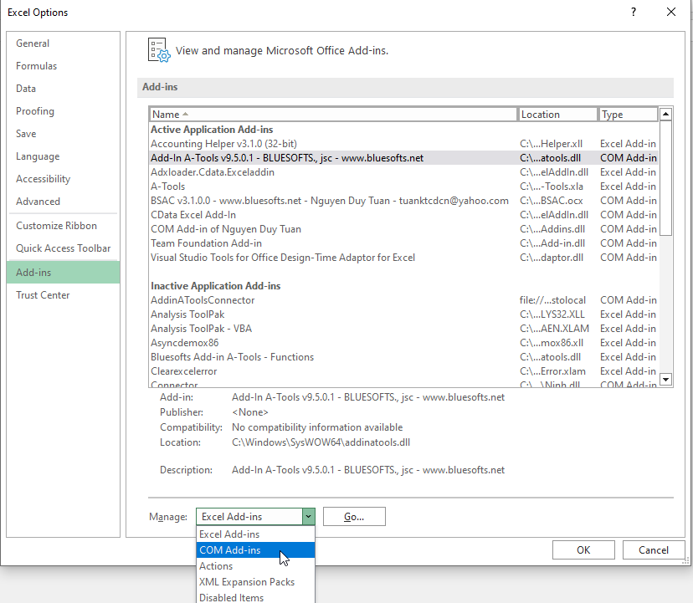The height and width of the screenshot is (603, 693).
Task: Click the add-ins list scrollbar thumb
Action: pyautogui.click(x=665, y=178)
